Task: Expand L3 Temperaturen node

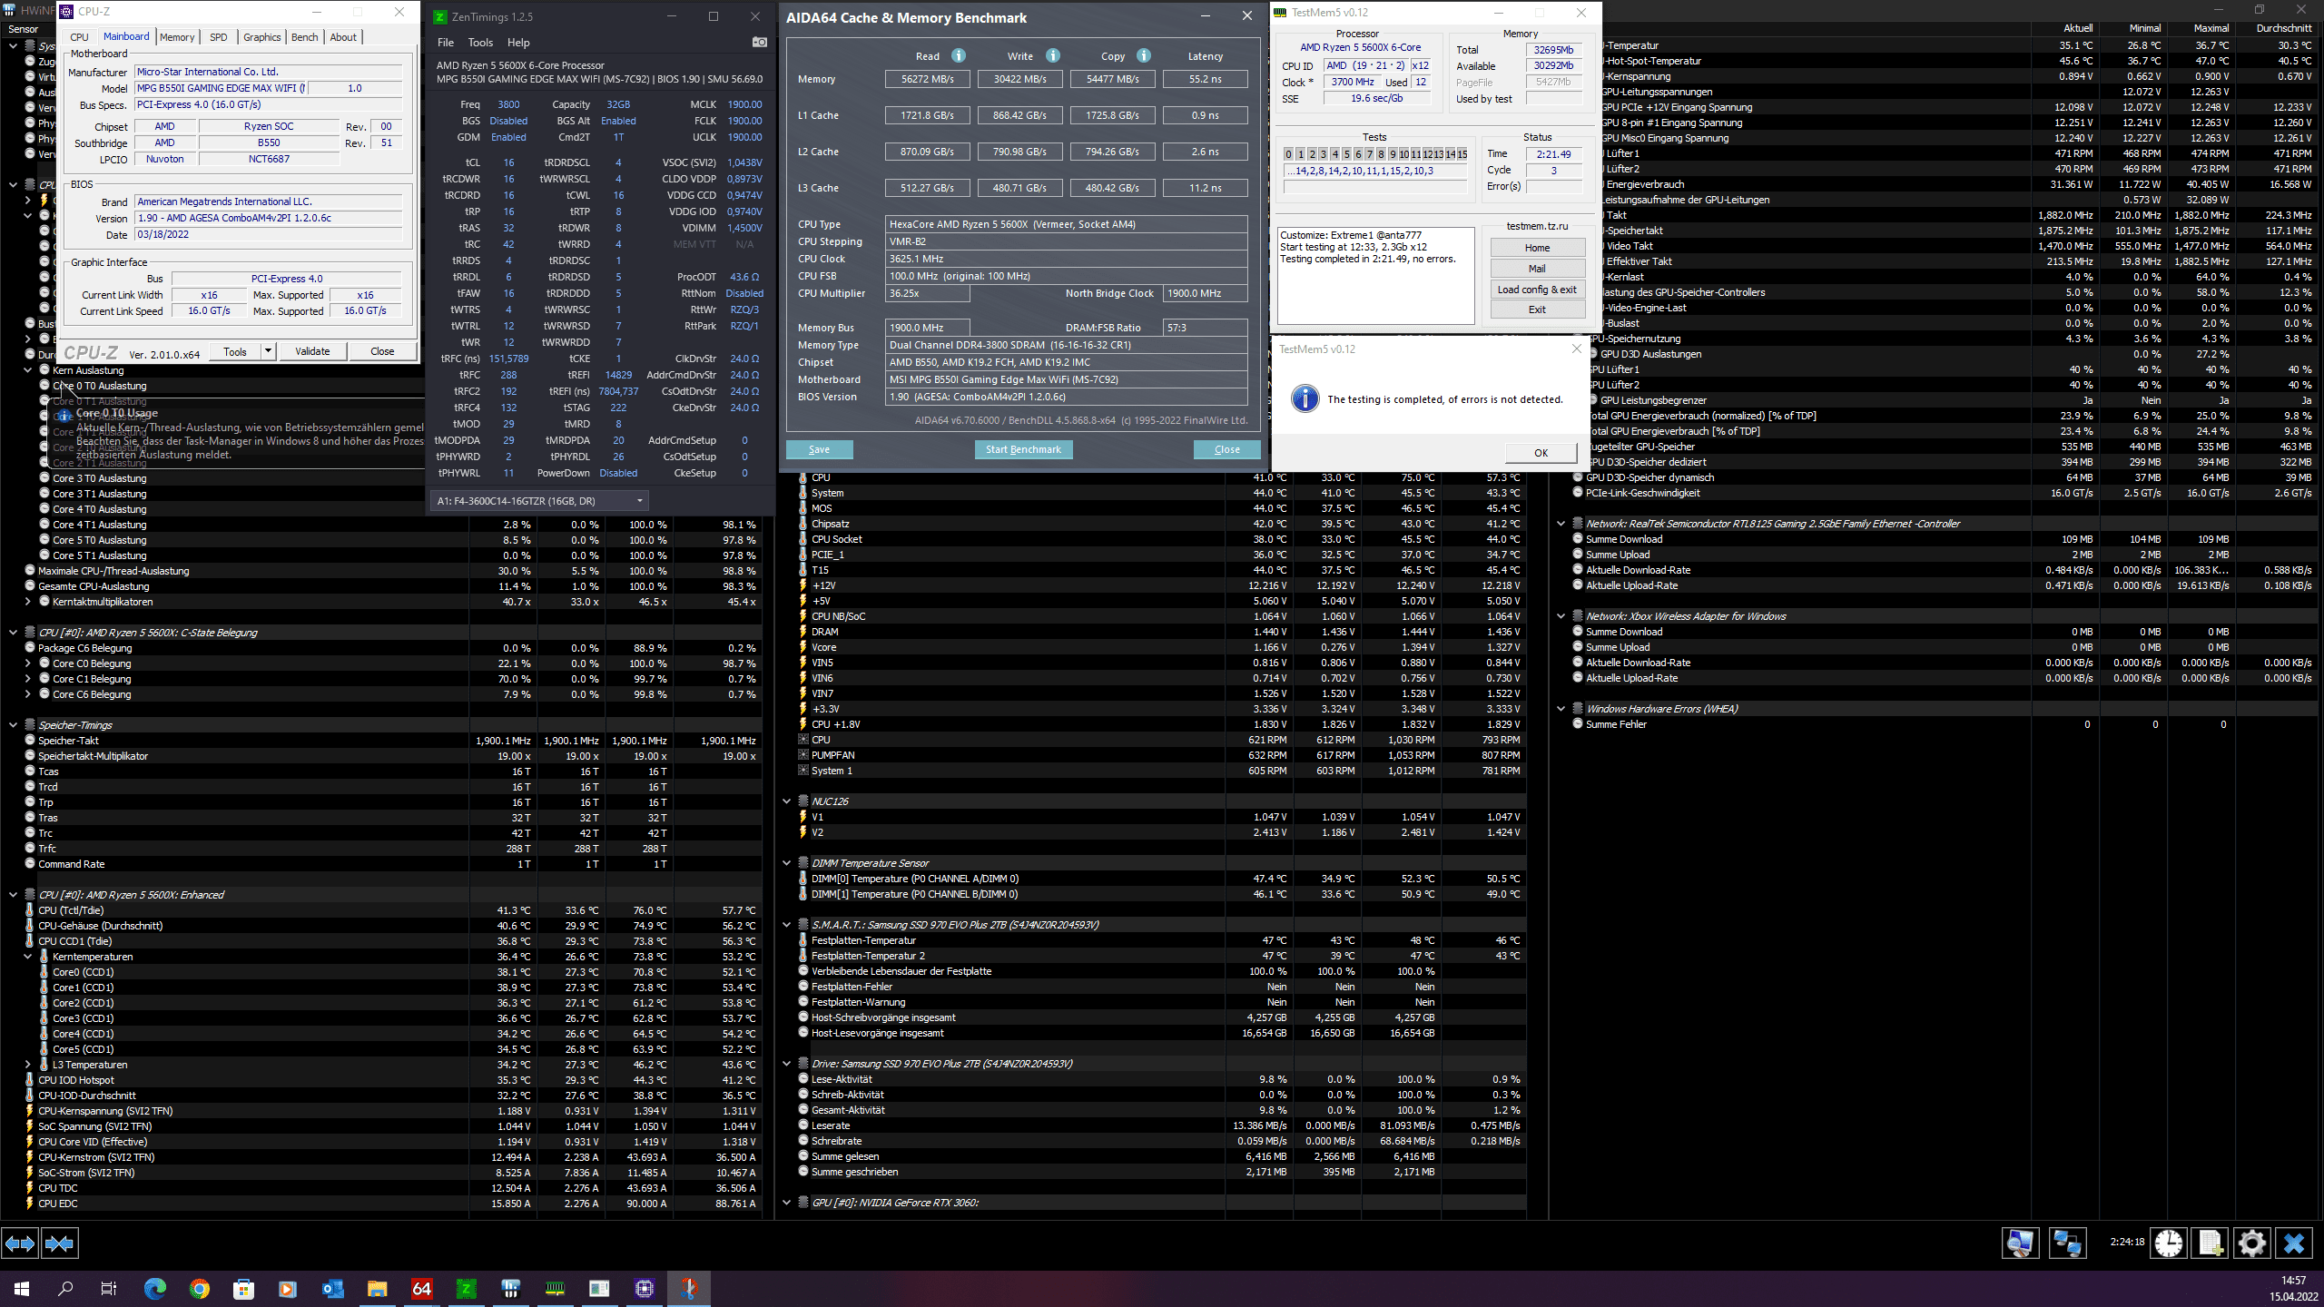Action: point(28,1065)
